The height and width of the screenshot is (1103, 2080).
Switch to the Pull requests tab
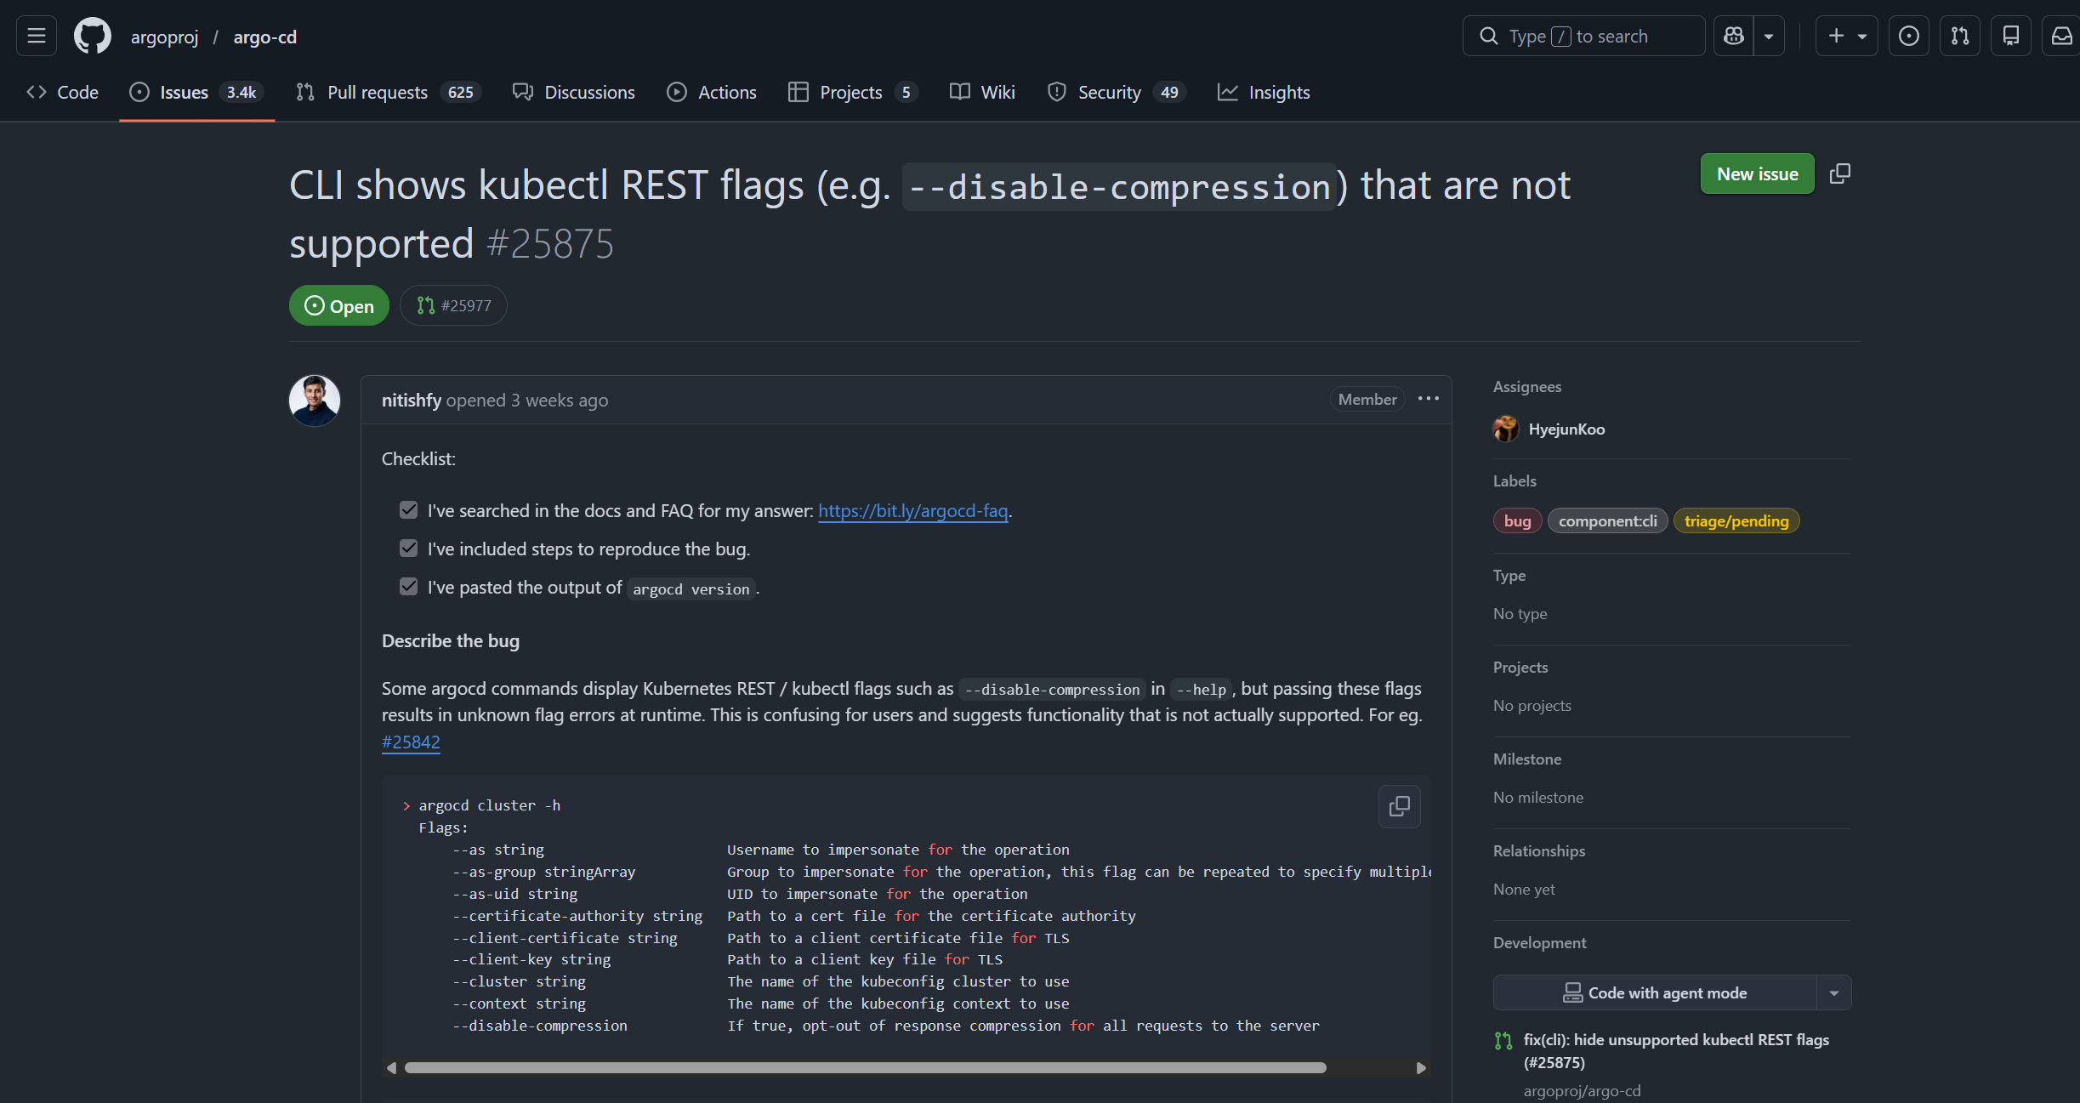tap(377, 92)
